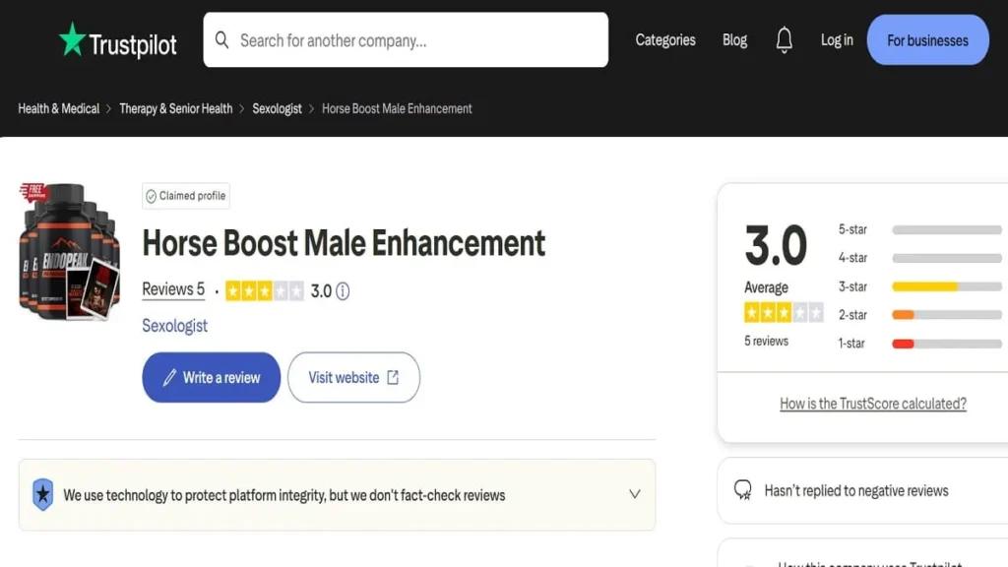Open the Categories menu

(x=665, y=39)
